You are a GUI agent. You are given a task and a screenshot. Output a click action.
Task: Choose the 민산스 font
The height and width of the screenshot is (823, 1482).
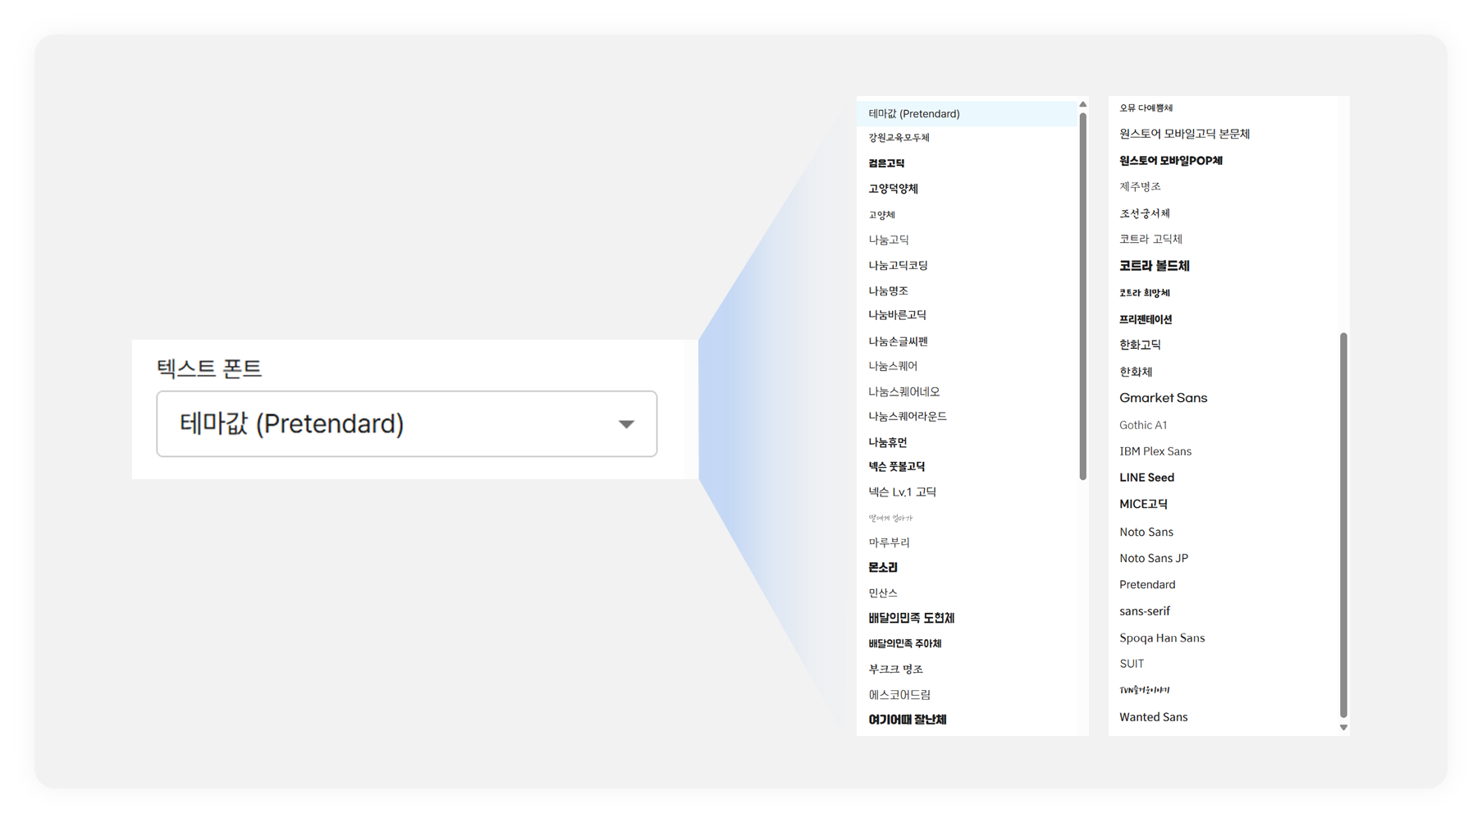(x=883, y=592)
